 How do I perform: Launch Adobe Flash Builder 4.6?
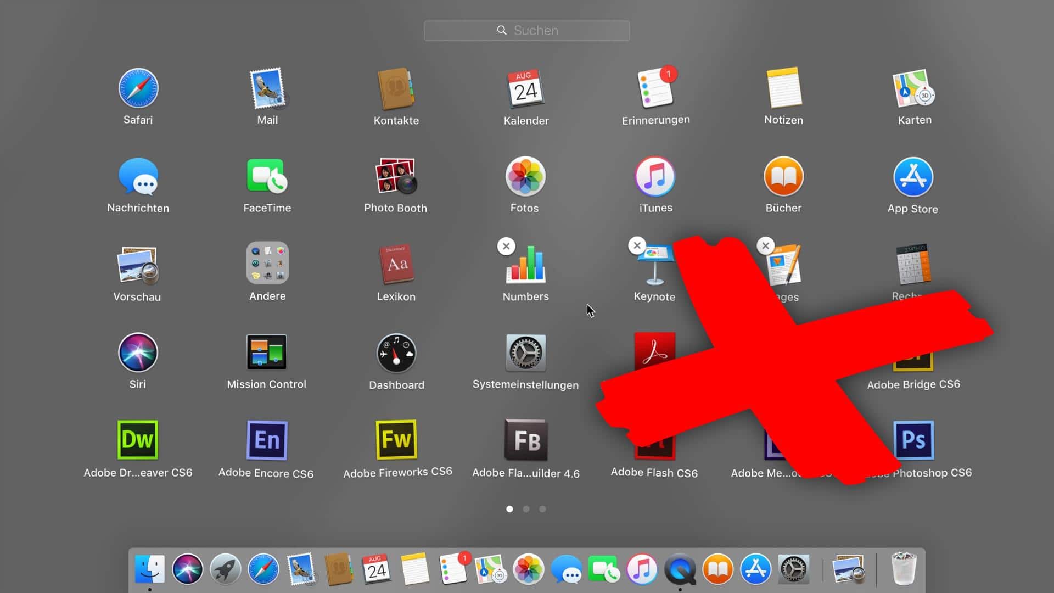[526, 440]
